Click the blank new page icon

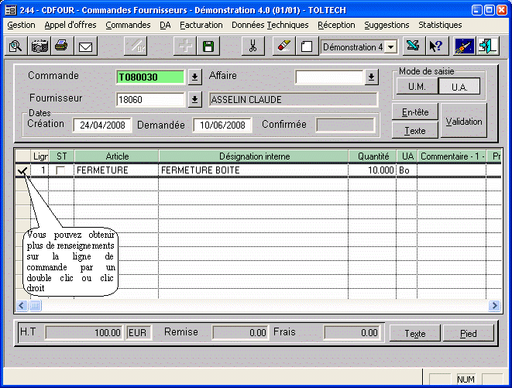point(307,46)
